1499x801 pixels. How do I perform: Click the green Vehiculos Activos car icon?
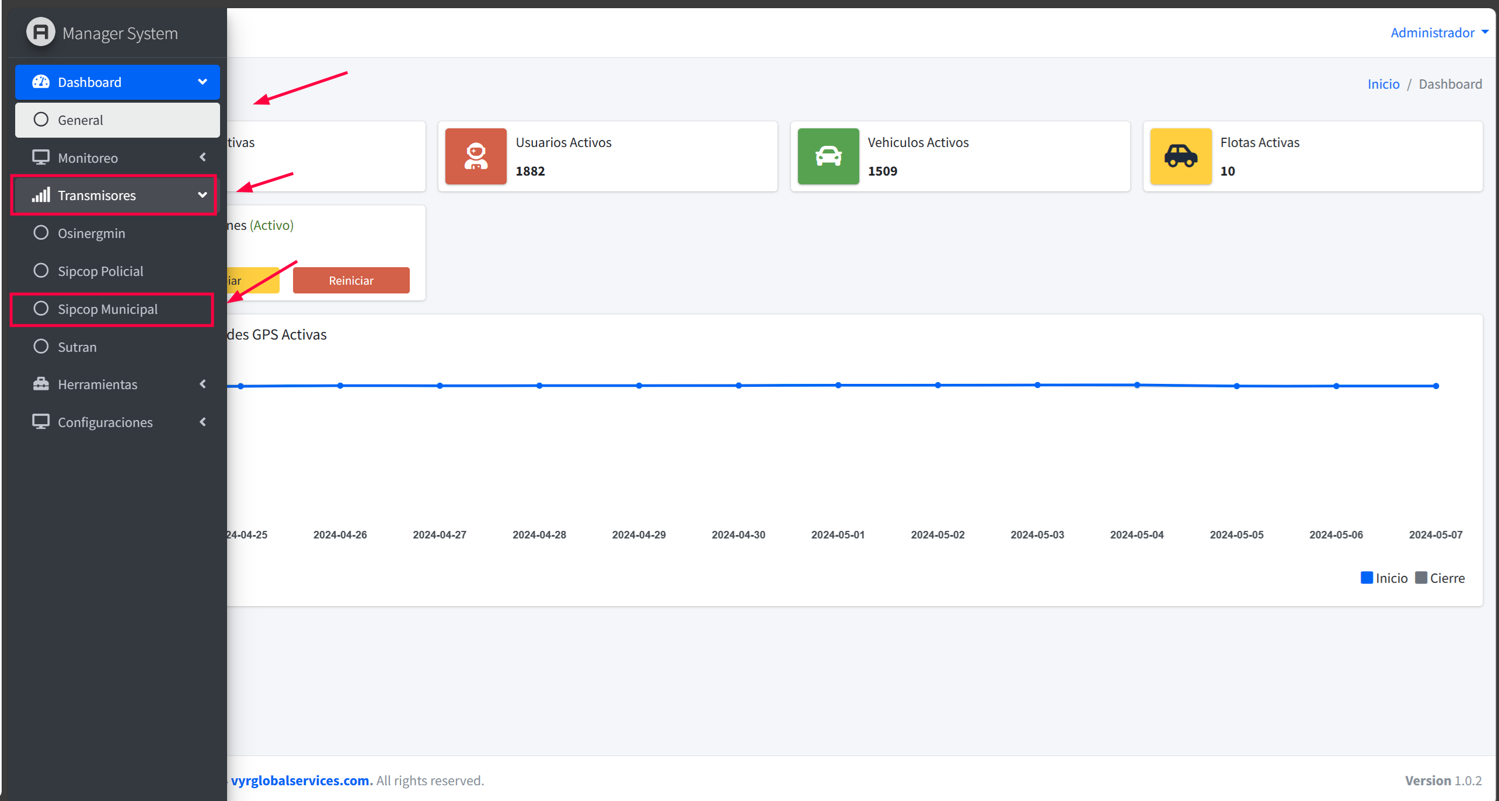(828, 156)
